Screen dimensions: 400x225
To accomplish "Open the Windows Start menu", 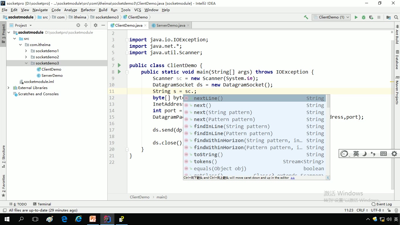I will pos(7,219).
